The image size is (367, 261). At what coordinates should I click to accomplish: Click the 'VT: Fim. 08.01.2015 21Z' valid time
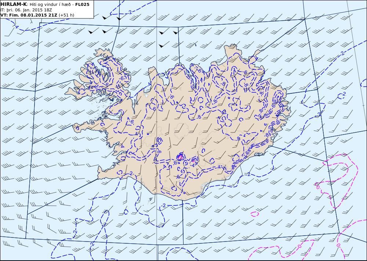pos(29,15)
